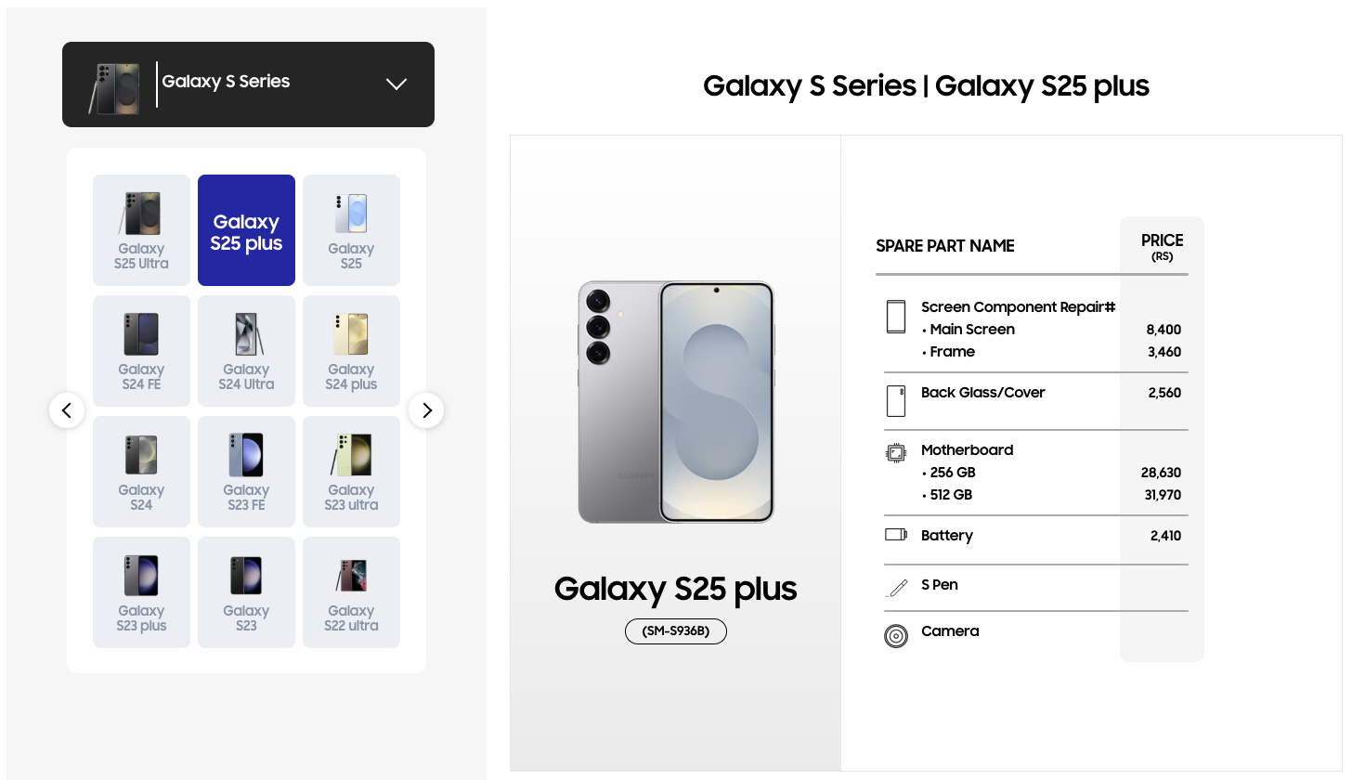1352x780 pixels.
Task: Click the screen component repair icon
Action: pos(895,317)
